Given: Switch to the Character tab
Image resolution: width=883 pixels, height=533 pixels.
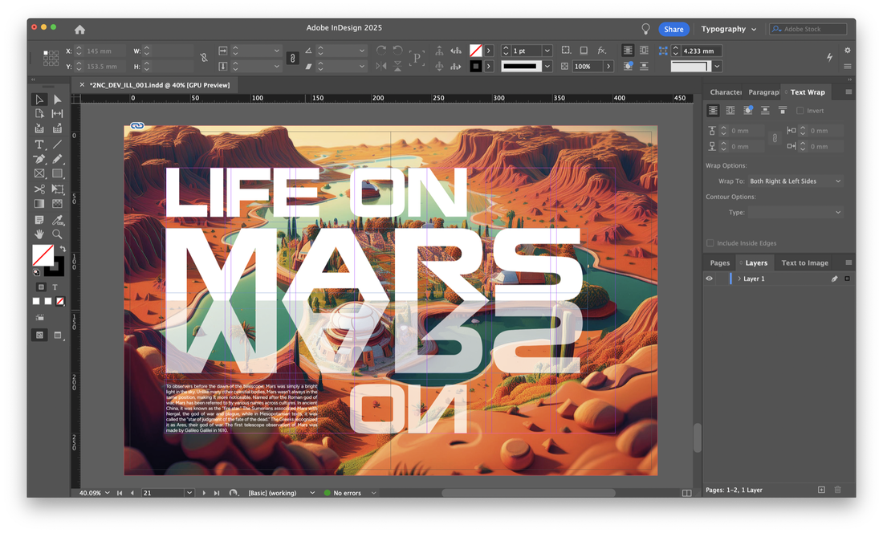Looking at the screenshot, I should click(x=725, y=92).
